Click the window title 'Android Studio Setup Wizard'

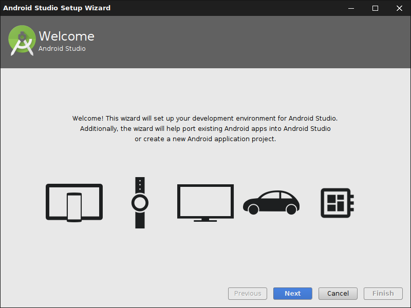pyautogui.click(x=57, y=8)
